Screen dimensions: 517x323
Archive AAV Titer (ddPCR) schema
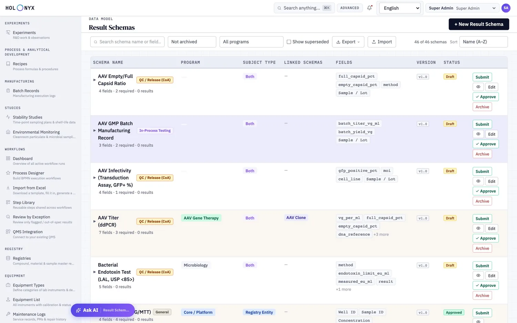pyautogui.click(x=482, y=248)
